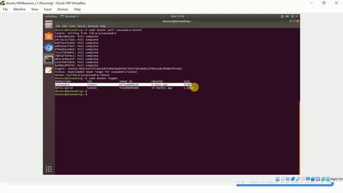Click the VirtualBox recording status icon
Image resolution: width=343 pixels, height=193 pixels.
click(313, 179)
